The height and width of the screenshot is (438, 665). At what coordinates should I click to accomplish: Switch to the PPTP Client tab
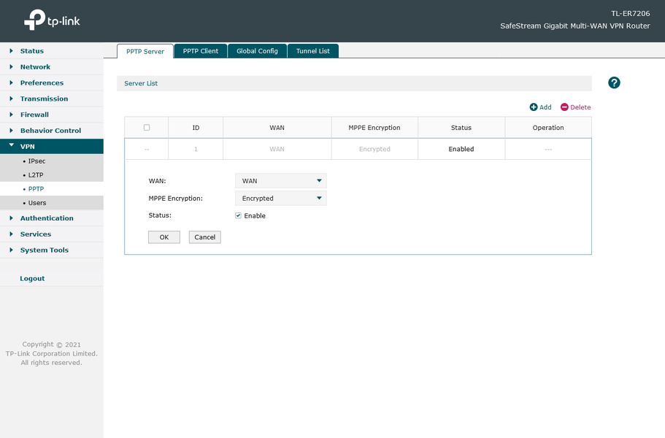tap(201, 51)
